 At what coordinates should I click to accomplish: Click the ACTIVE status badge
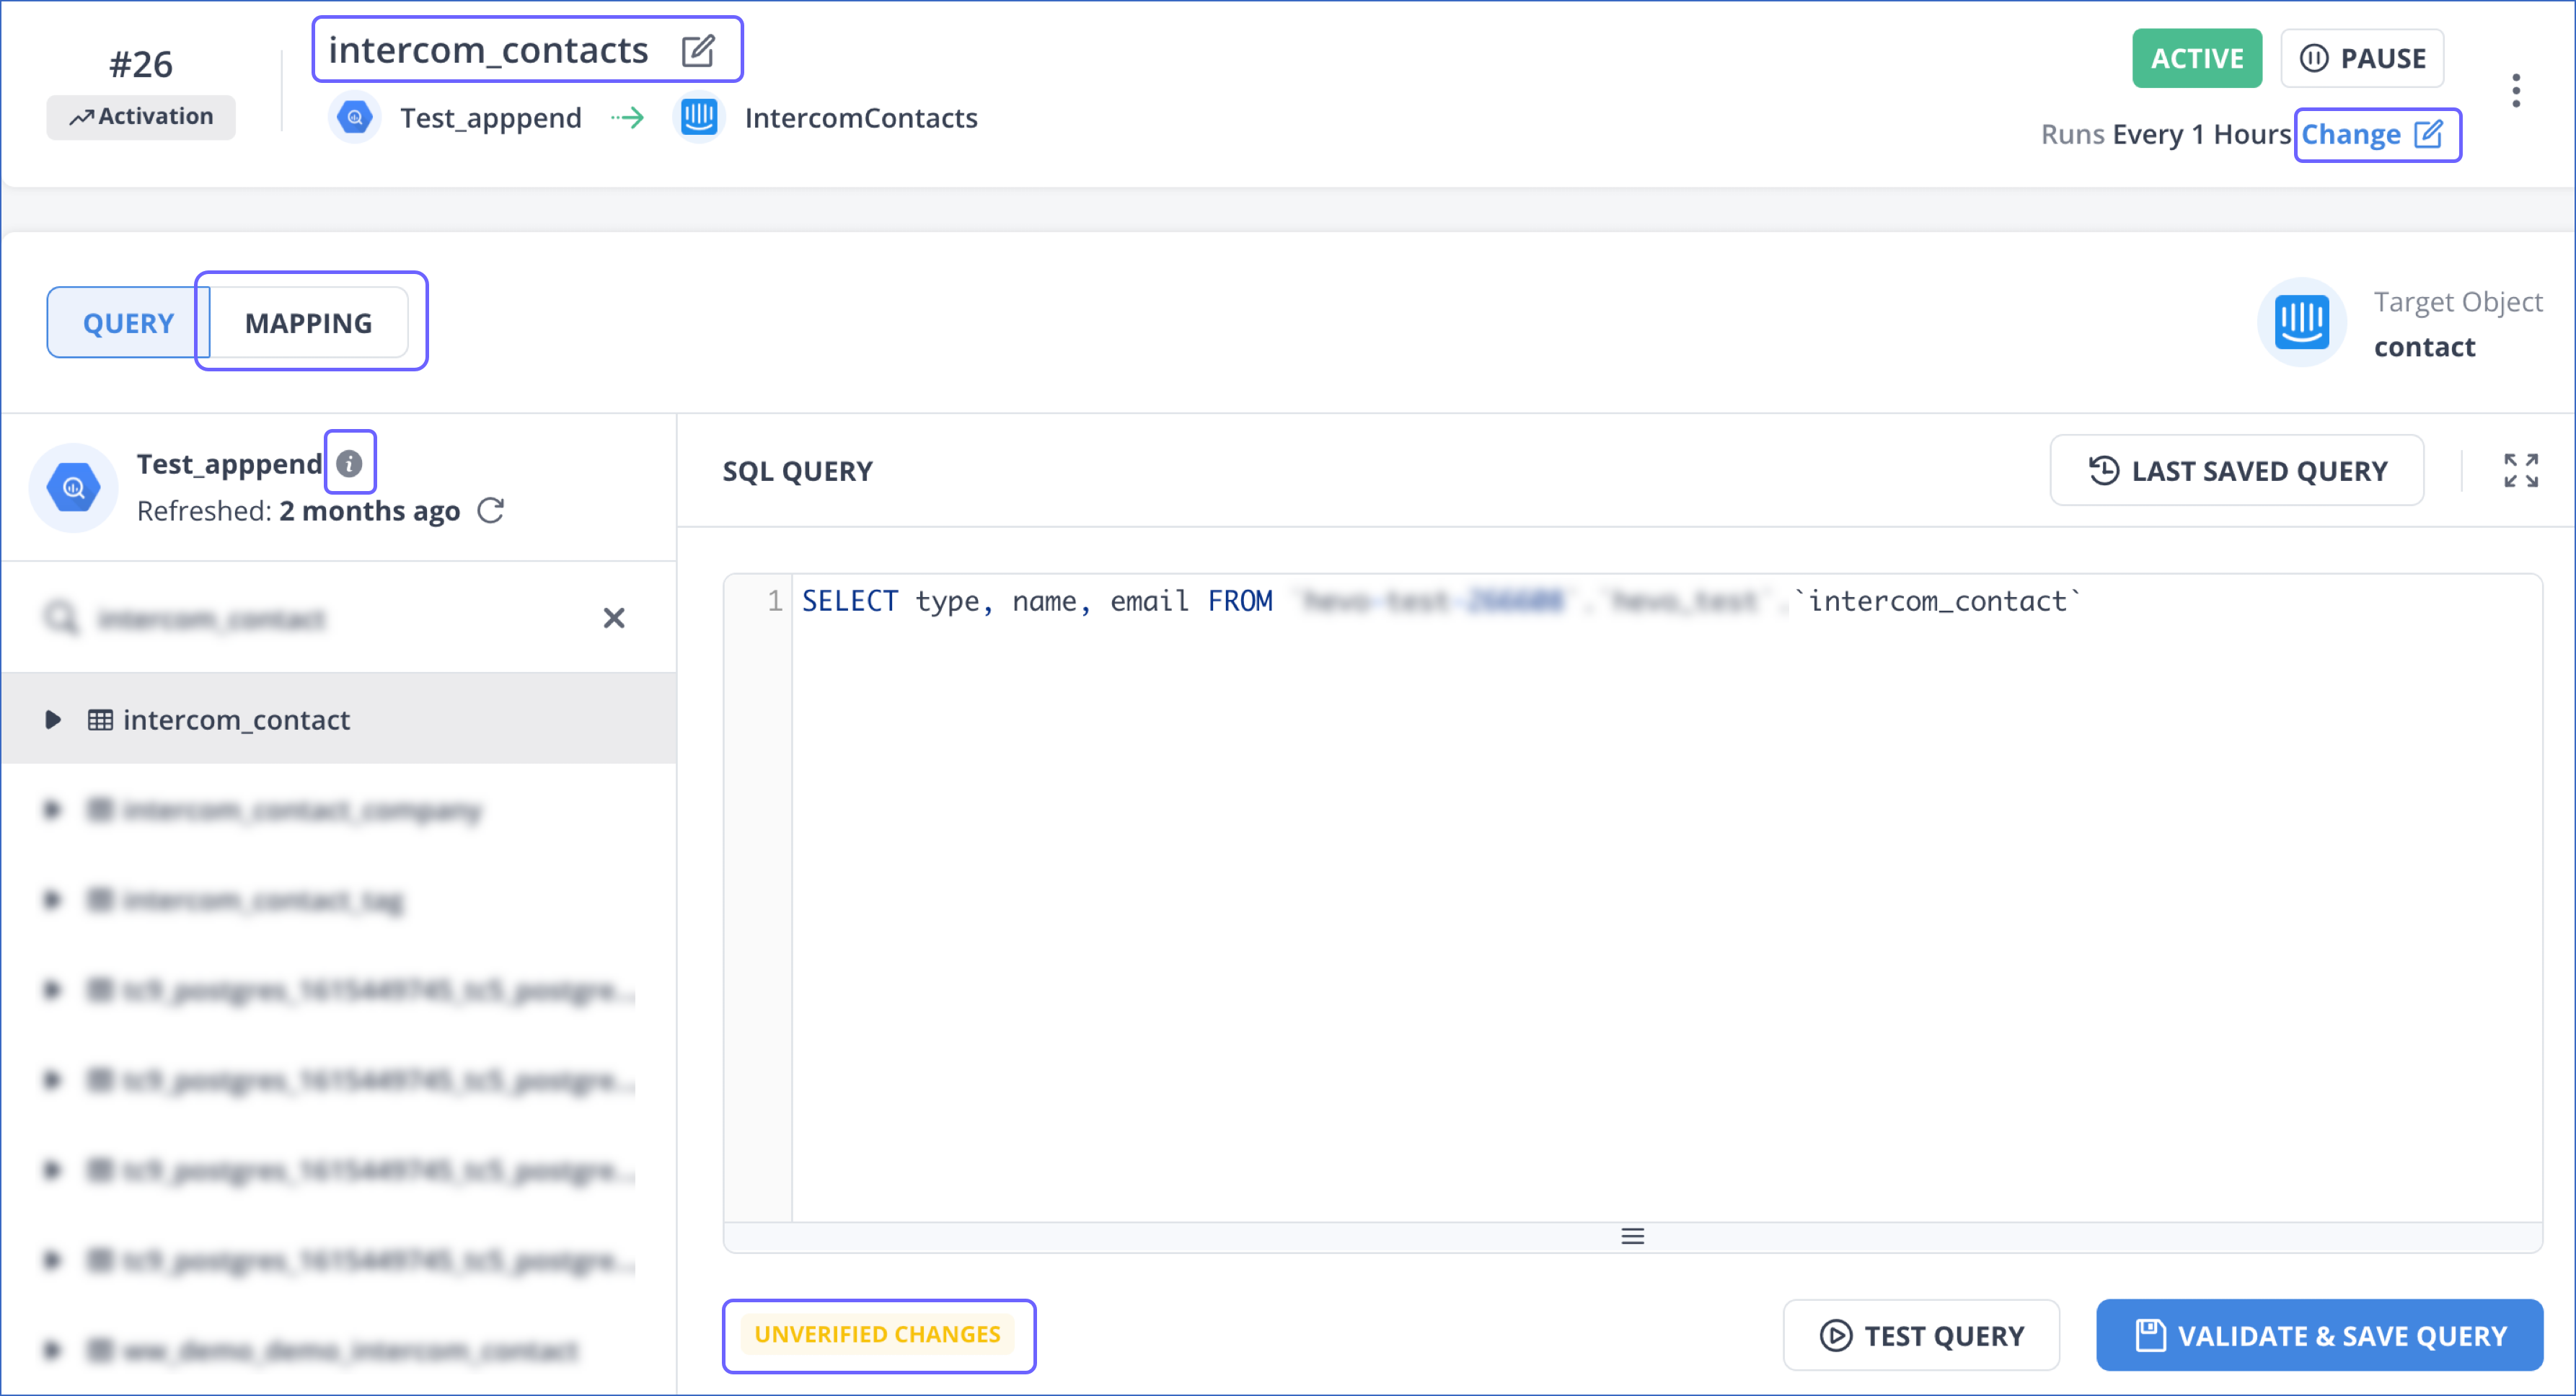pos(2196,58)
